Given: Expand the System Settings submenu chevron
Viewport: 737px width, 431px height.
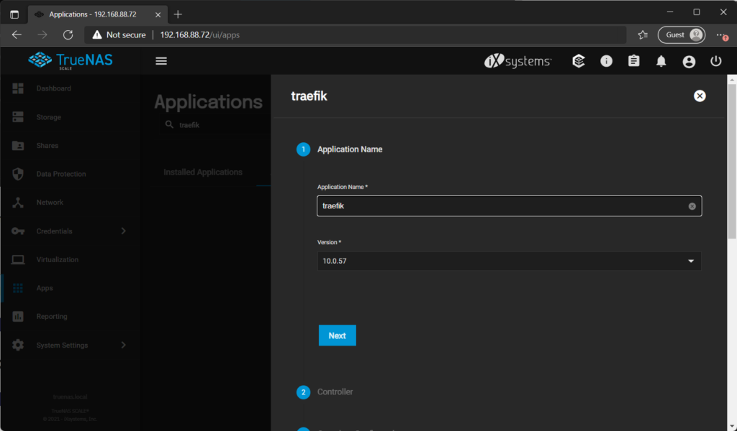Looking at the screenshot, I should [124, 345].
